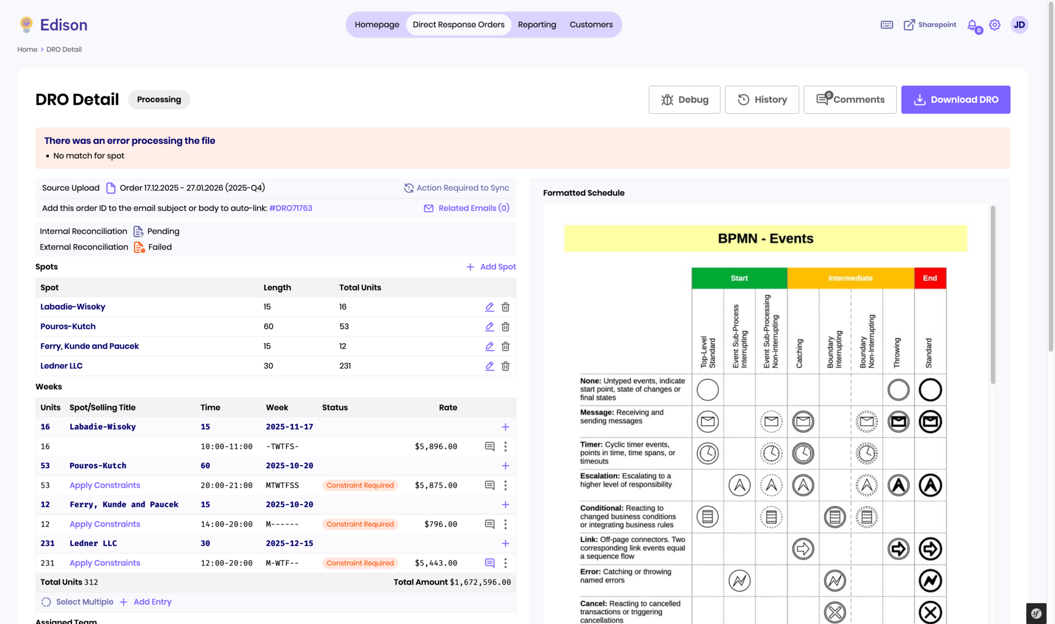Open three-dot menu for $796.00 row
The height and width of the screenshot is (624, 1055).
point(506,524)
